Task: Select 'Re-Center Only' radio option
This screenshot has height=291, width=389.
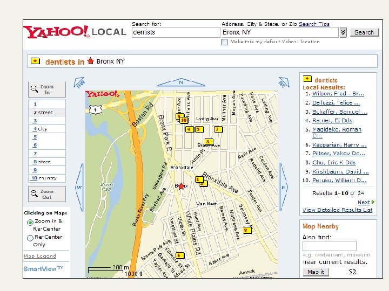Action: click(30, 238)
